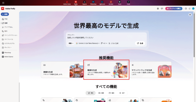Select the 画像 filter tab
The width and height of the screenshot is (196, 102).
coord(101,93)
